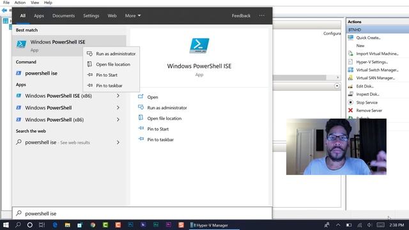The image size is (409, 230).
Task: Expand Windows PowerShell ISE (x86) chevron
Action: (118, 96)
